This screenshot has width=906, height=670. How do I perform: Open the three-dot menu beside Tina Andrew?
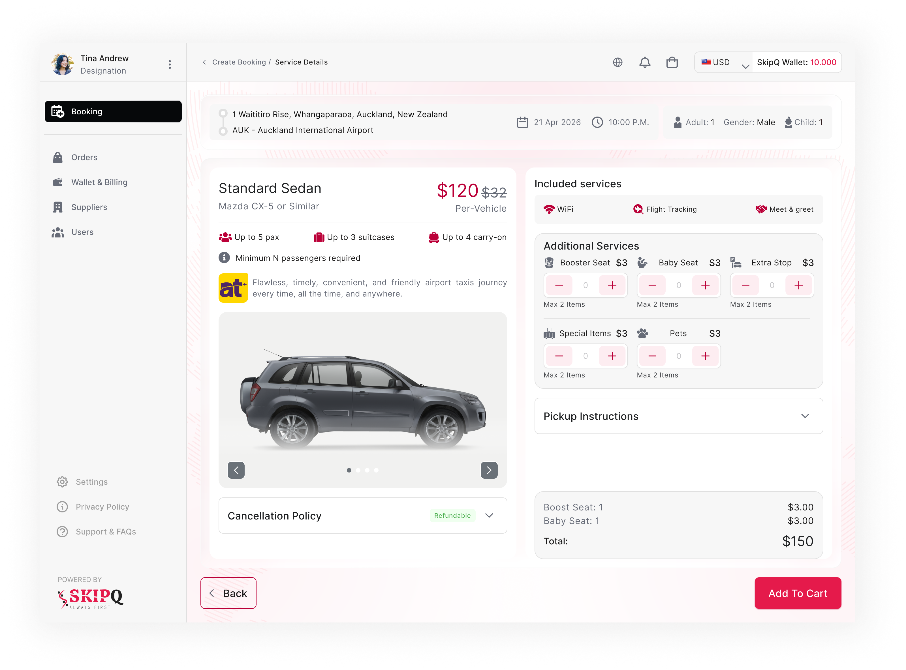[x=170, y=65]
